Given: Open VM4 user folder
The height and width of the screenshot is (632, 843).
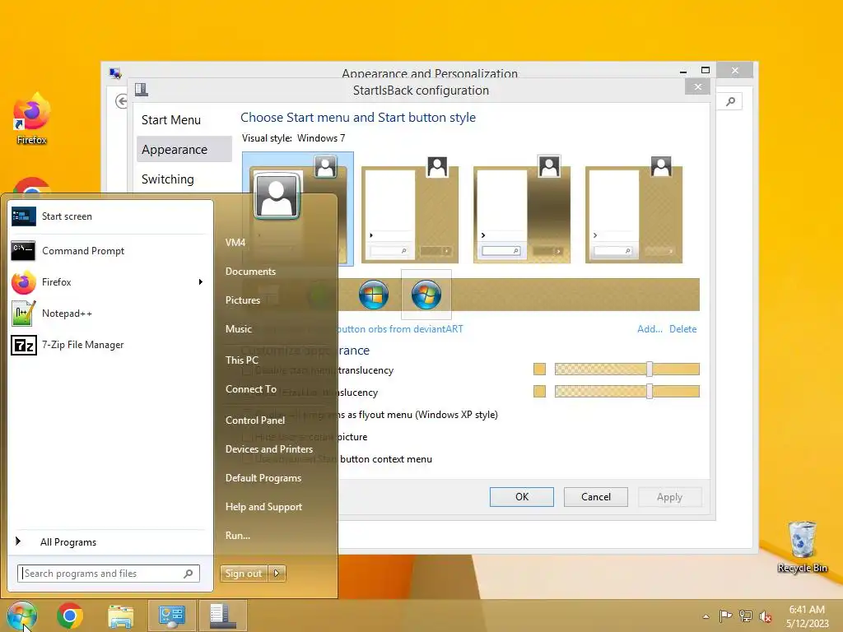Looking at the screenshot, I should [x=235, y=243].
